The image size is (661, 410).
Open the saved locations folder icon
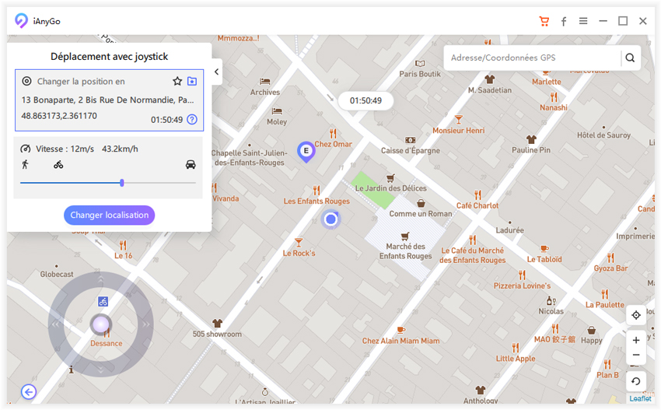click(192, 81)
